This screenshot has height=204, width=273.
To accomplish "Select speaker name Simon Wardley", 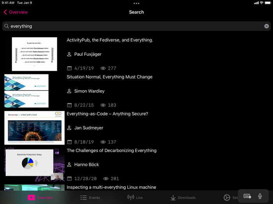I will pos(89,91).
